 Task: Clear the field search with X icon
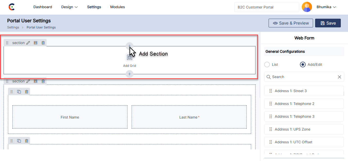pyautogui.click(x=339, y=77)
